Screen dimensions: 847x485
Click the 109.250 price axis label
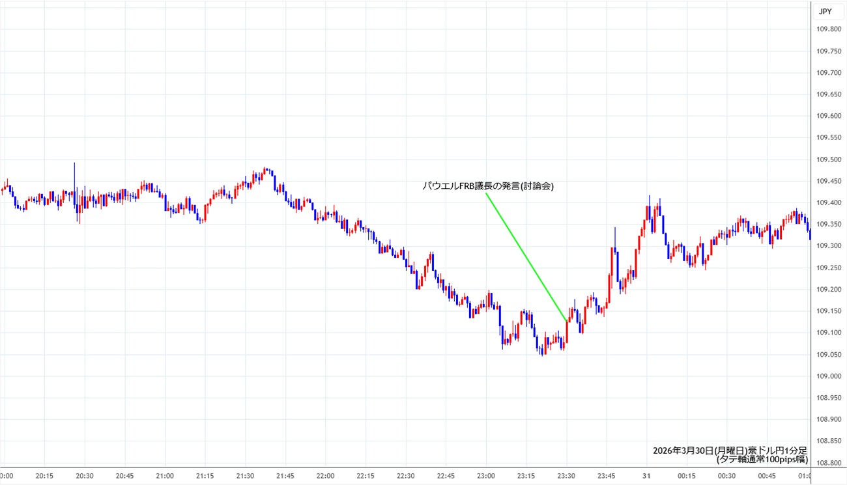pos(829,268)
